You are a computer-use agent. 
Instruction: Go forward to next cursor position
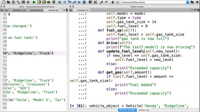(x=117, y=2)
